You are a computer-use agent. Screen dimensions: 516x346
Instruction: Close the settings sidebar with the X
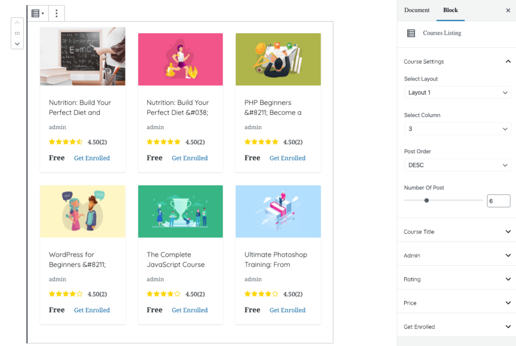(508, 10)
